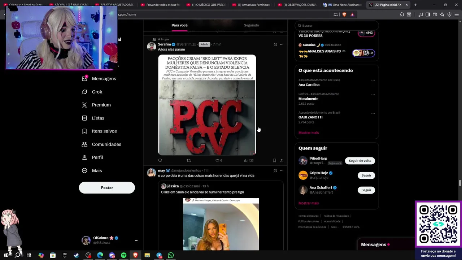
Task: Open the Brave VPN shield icon
Action: coord(449,14)
